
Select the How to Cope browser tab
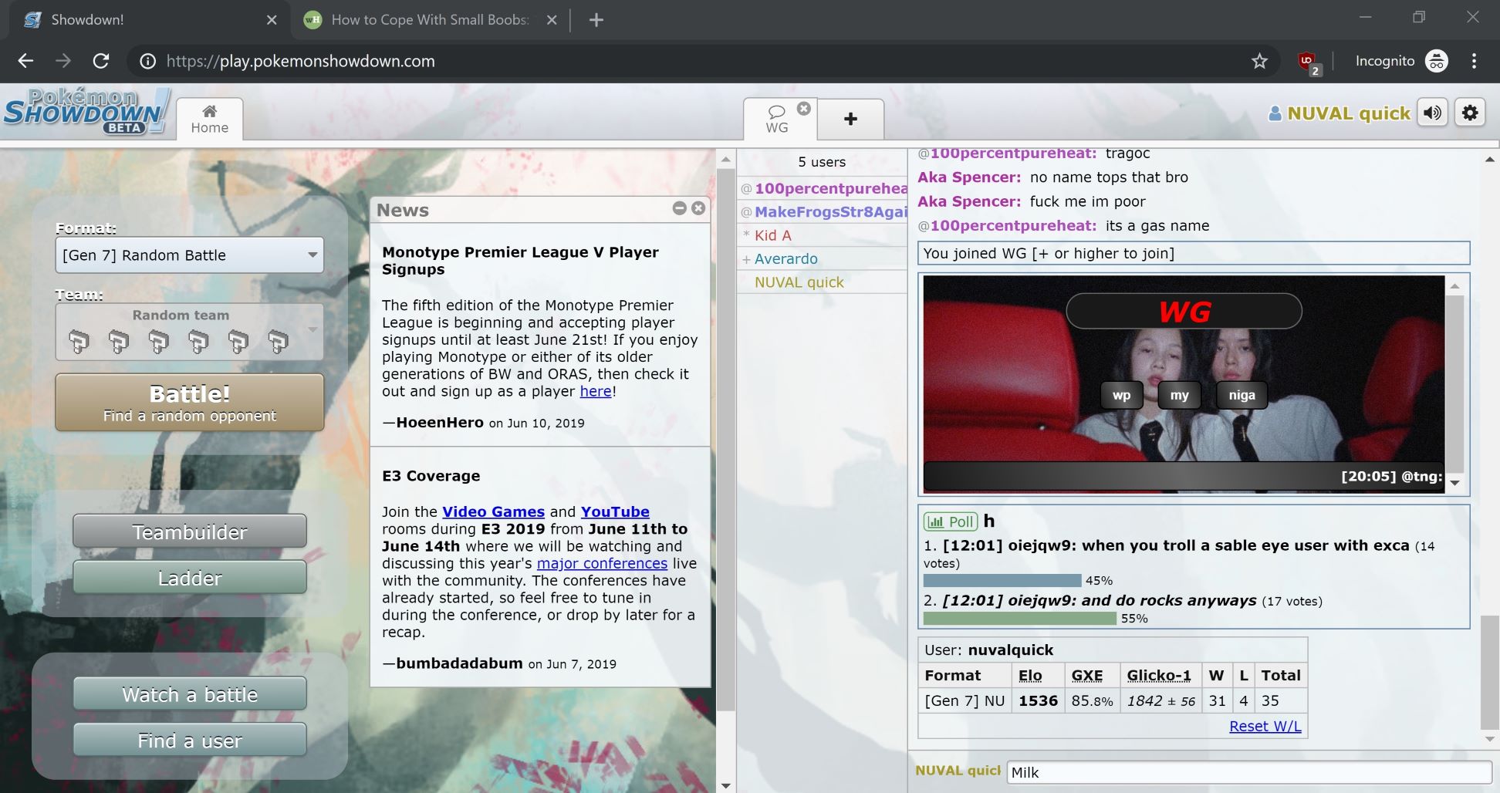click(430, 20)
